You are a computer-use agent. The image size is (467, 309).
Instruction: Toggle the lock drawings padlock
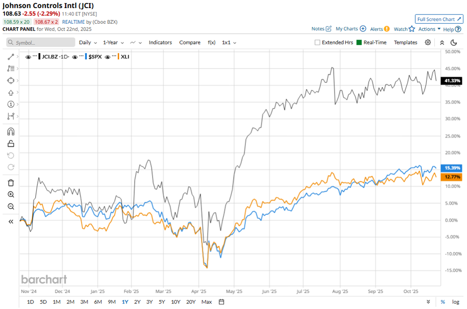tap(11, 144)
